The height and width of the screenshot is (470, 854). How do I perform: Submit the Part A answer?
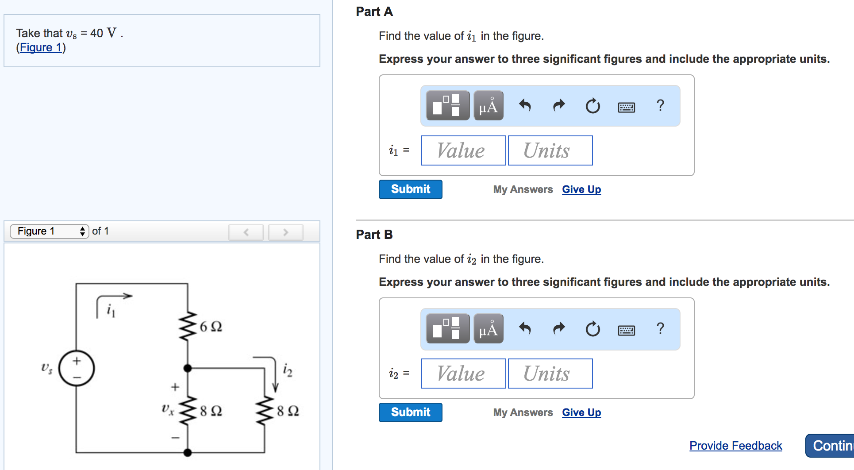tap(410, 189)
